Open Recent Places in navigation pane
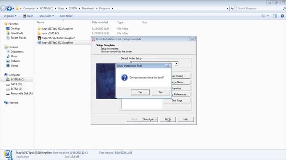The image size is (286, 160). click(18, 38)
